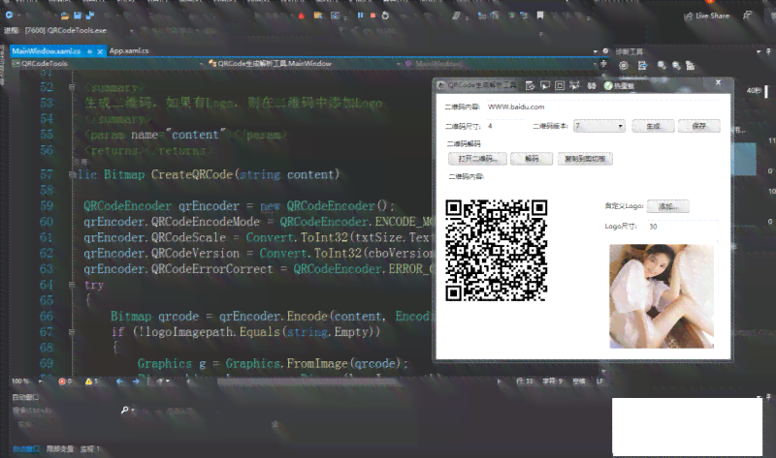Open Diagnostic Tools settings gear
This screenshot has width=776, height=458.
coord(624,66)
